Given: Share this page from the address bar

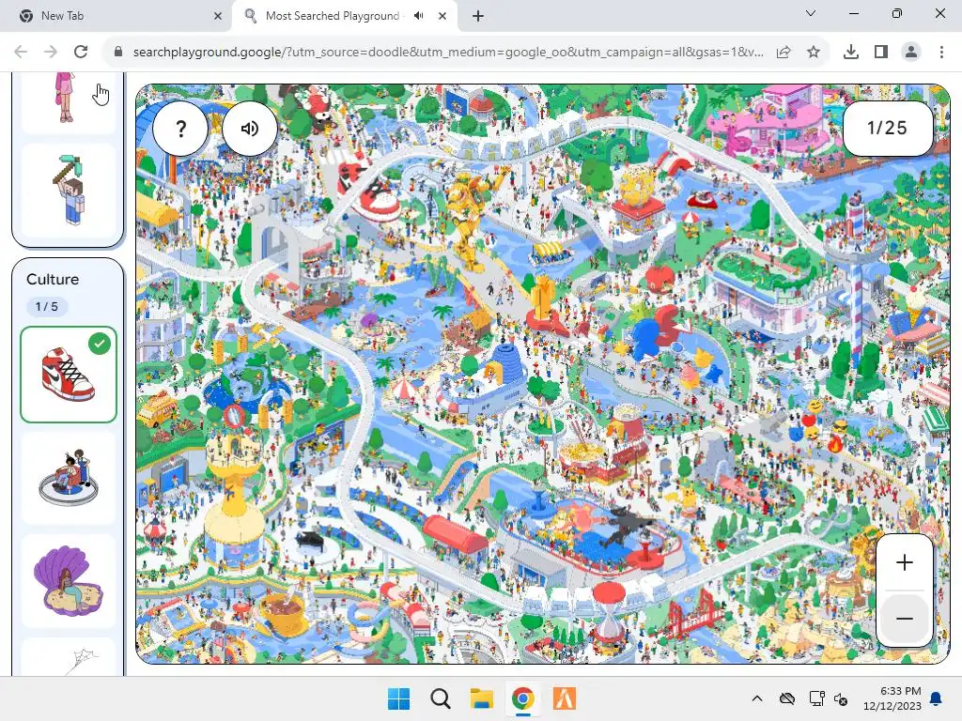Looking at the screenshot, I should click(x=784, y=53).
